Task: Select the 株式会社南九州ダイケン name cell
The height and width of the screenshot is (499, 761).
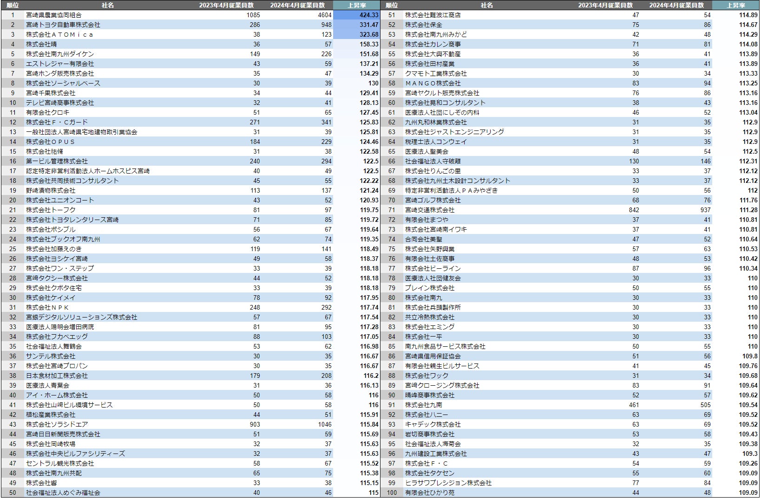Action: coord(60,54)
